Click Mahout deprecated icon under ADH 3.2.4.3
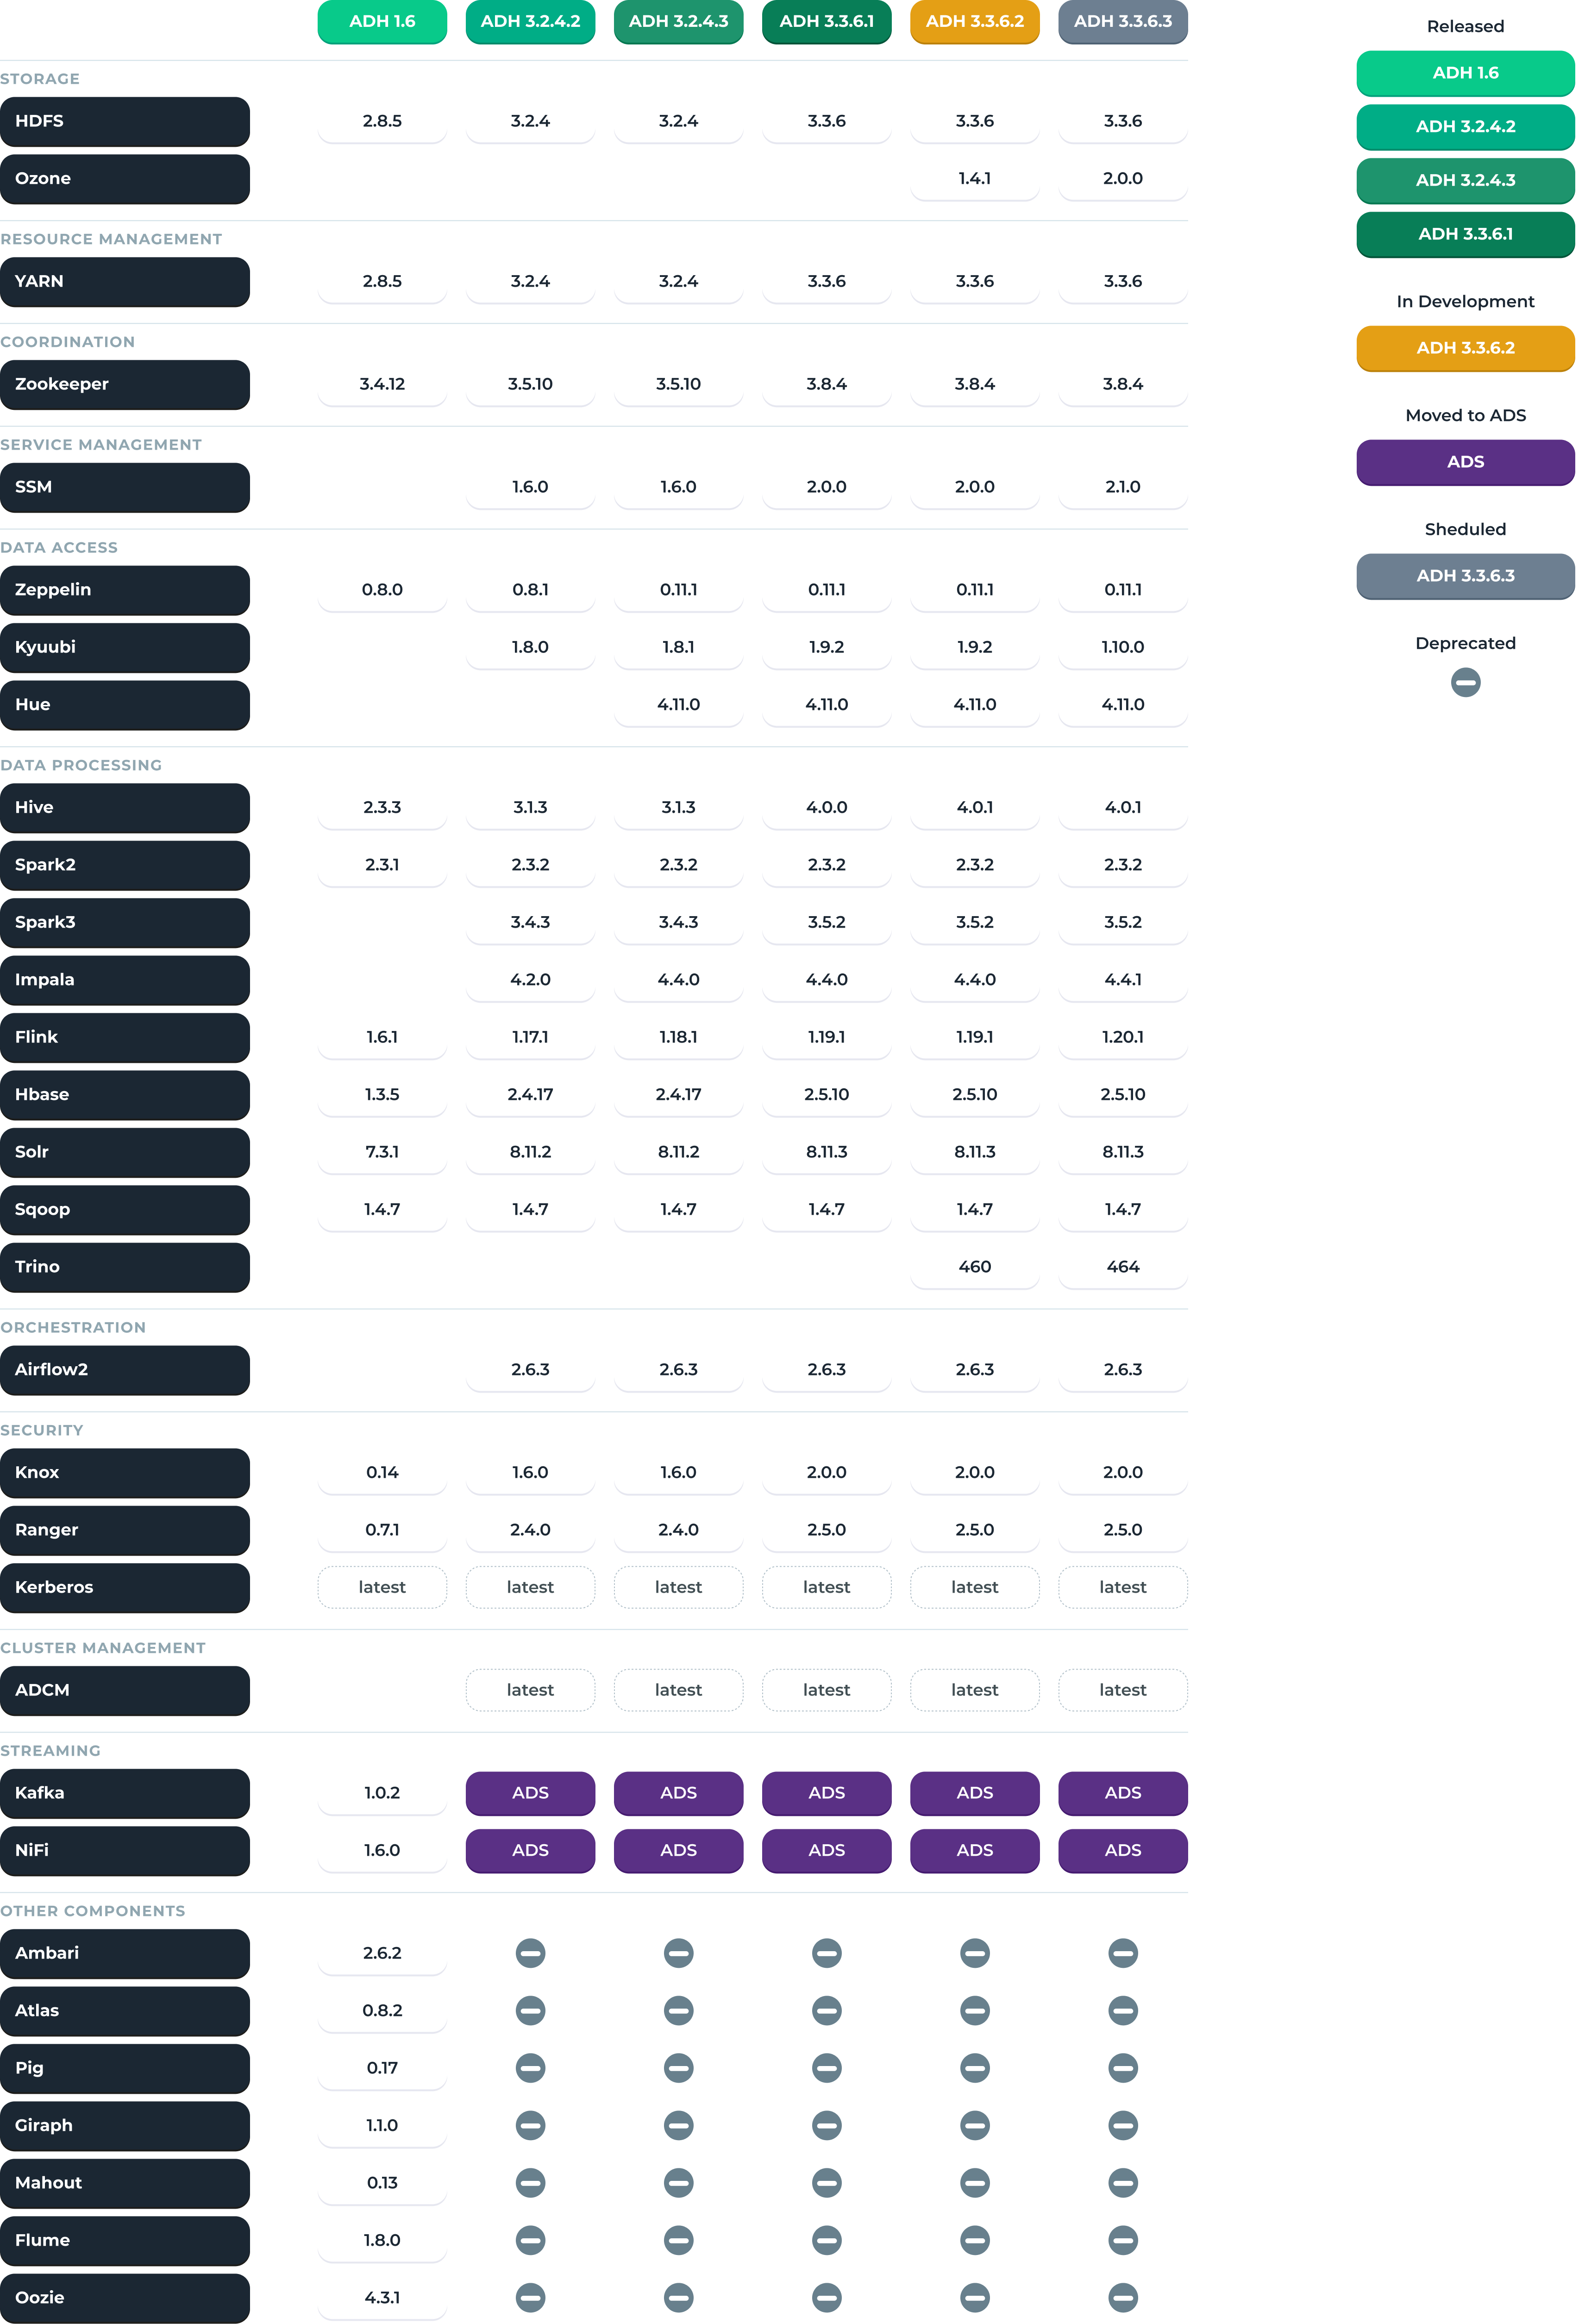The width and height of the screenshot is (1591, 2324). click(x=678, y=2183)
